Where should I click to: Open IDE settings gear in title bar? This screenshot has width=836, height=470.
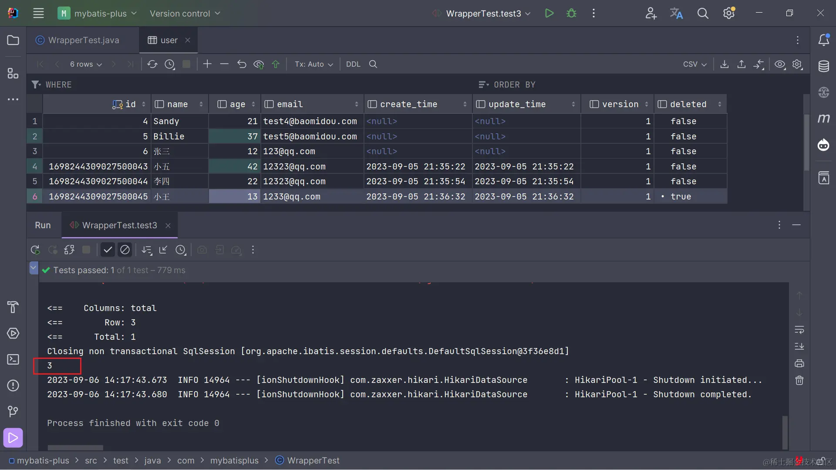[x=729, y=13]
